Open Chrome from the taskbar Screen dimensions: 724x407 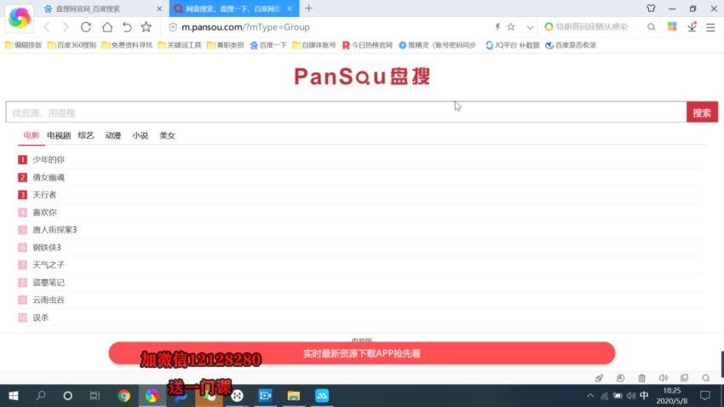point(124,396)
